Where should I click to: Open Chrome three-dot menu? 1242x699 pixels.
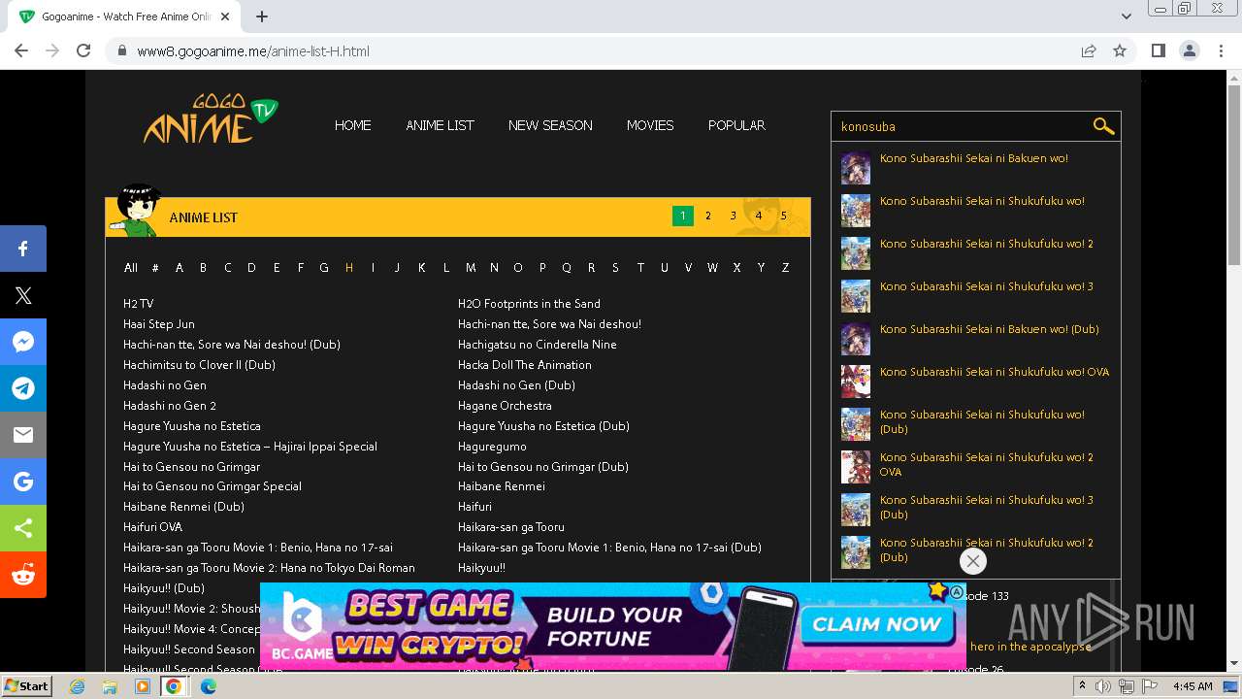point(1220,50)
